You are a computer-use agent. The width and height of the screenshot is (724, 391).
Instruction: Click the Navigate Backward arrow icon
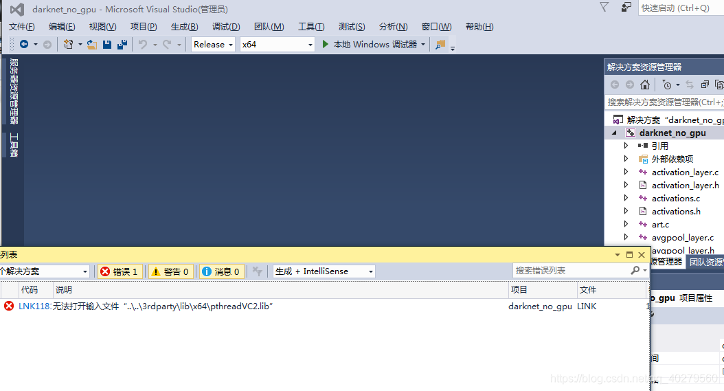(24, 45)
